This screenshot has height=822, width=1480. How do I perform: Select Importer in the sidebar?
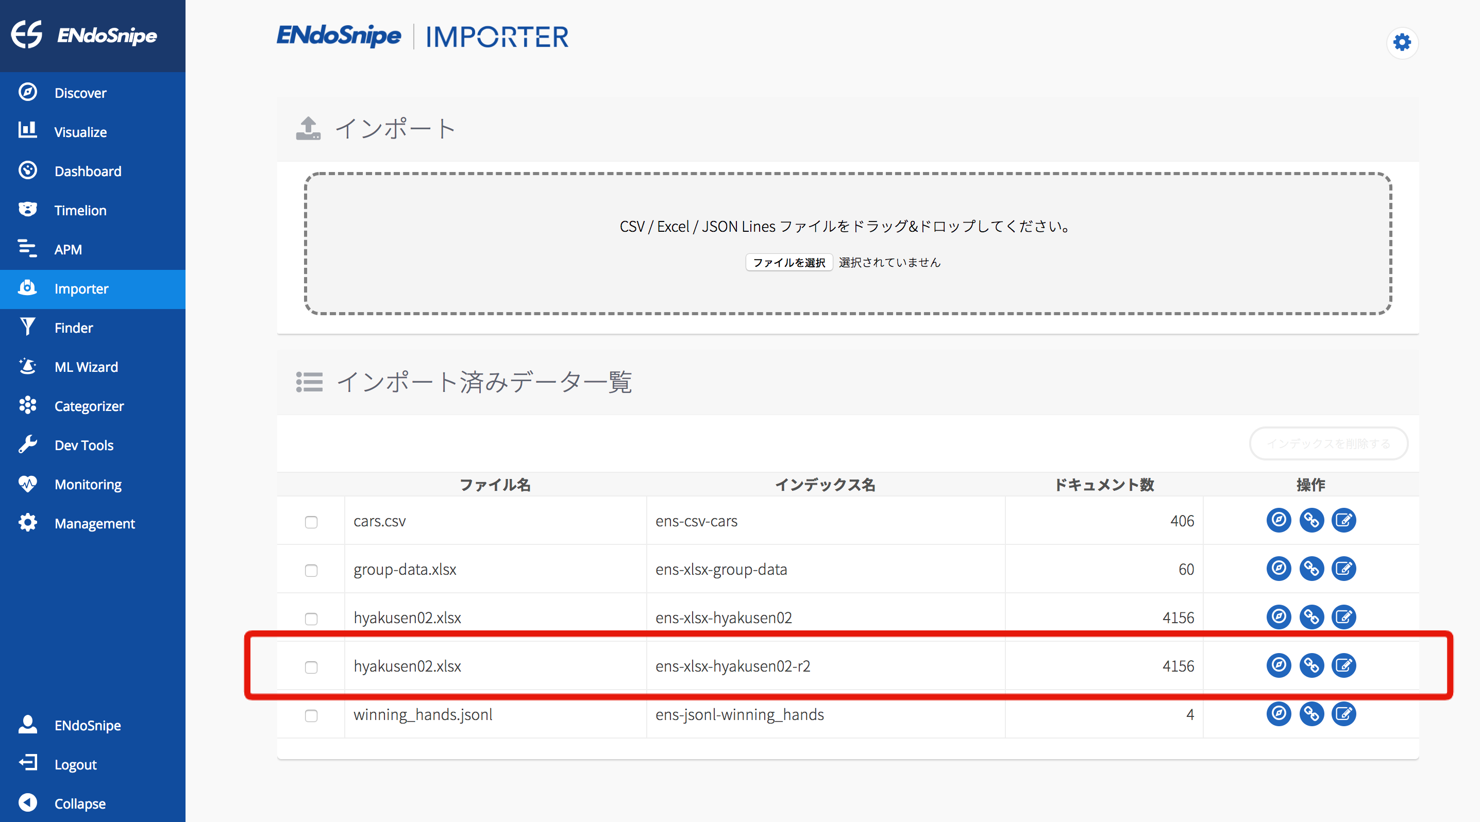coord(93,289)
